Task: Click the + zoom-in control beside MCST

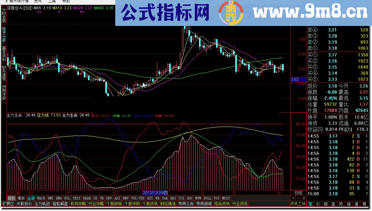Action: (x=293, y=199)
